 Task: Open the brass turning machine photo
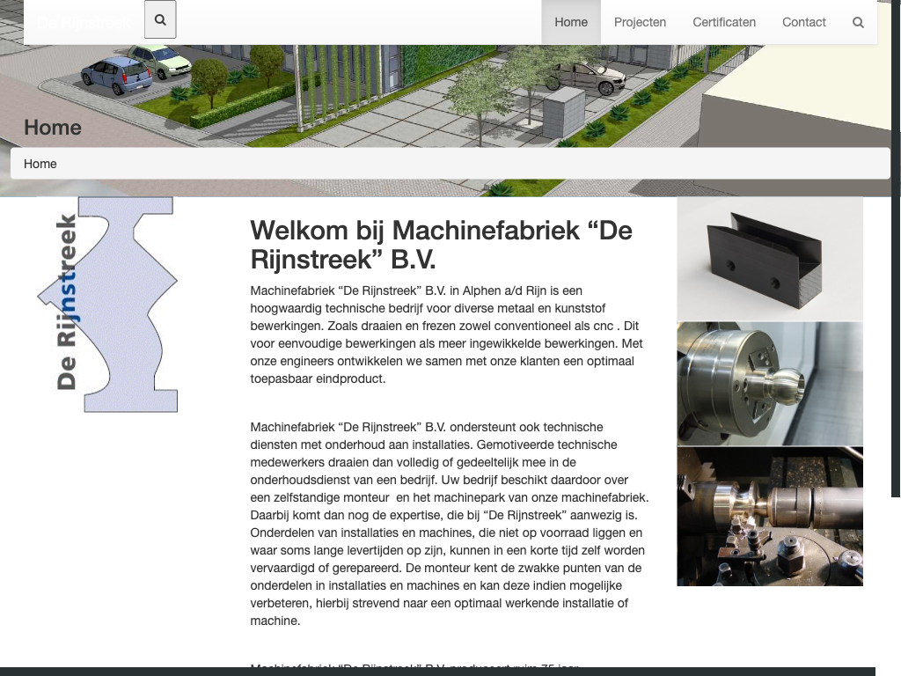pyautogui.click(x=769, y=516)
